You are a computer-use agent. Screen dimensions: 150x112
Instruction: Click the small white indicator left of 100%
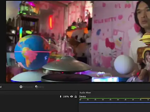coord(61,96)
